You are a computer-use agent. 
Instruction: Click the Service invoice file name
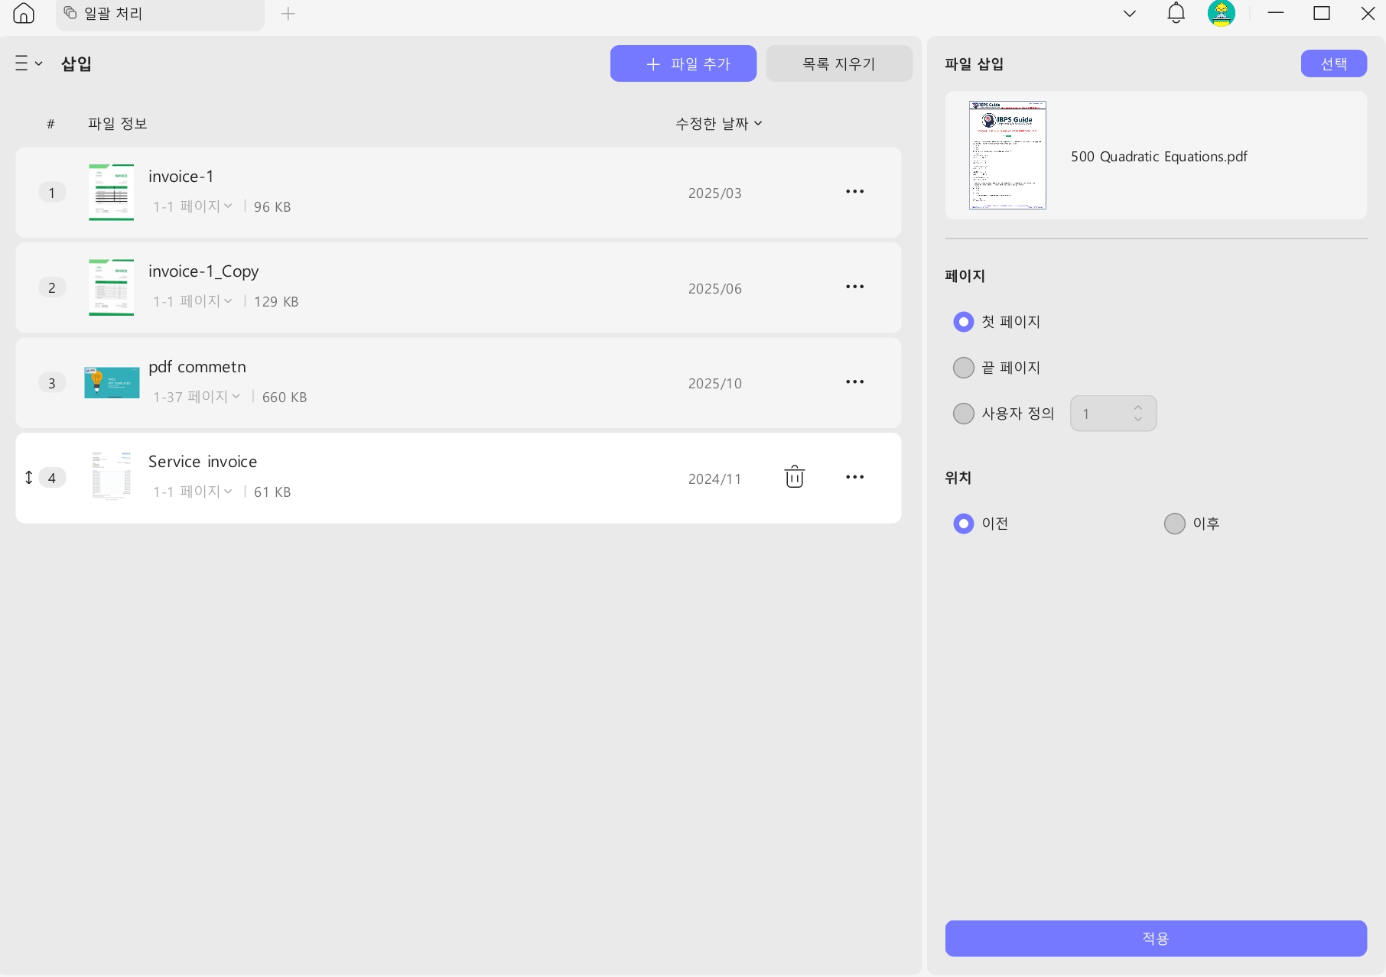coord(203,462)
